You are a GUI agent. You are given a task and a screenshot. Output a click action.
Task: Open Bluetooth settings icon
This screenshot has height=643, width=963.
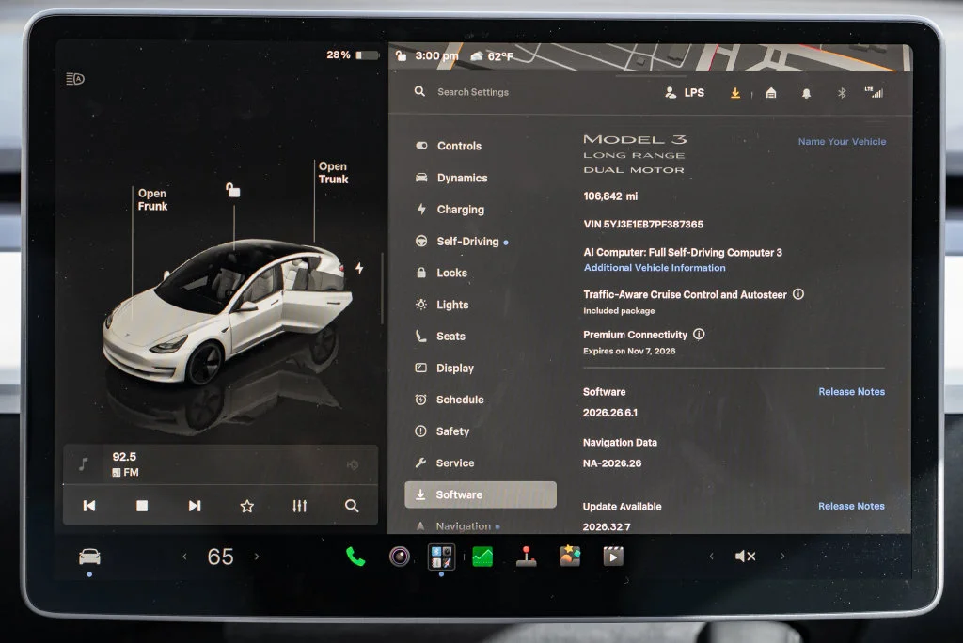(842, 93)
